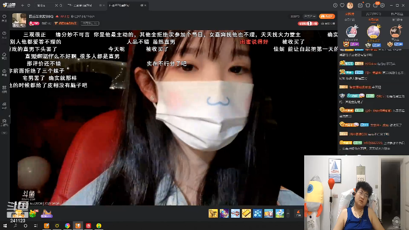409x230 pixels.
Task: Select the purple rocket gift icon
Action: point(224,213)
